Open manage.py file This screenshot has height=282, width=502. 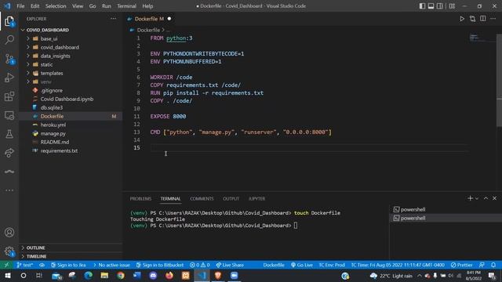click(53, 133)
